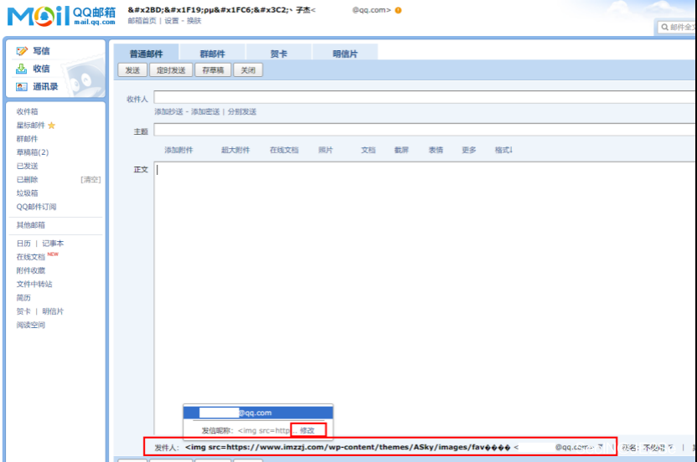The width and height of the screenshot is (697, 462).
Task: Open 其他邮箱 other mailboxes
Action: coord(31,225)
